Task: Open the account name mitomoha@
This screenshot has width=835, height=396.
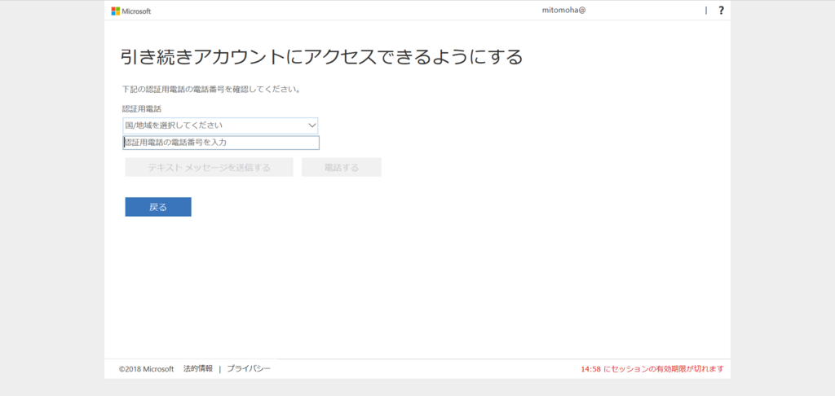Action: point(564,10)
